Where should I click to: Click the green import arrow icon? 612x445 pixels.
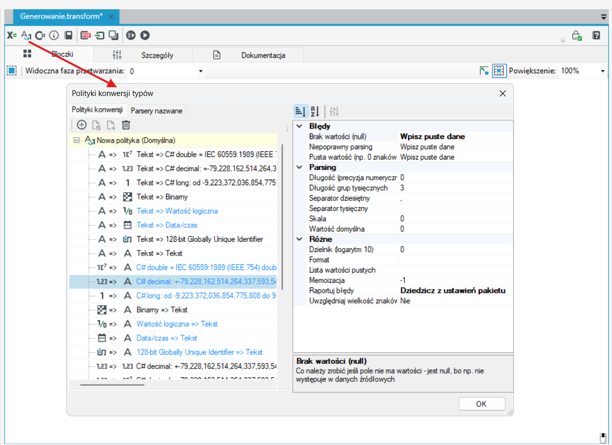tap(100, 35)
